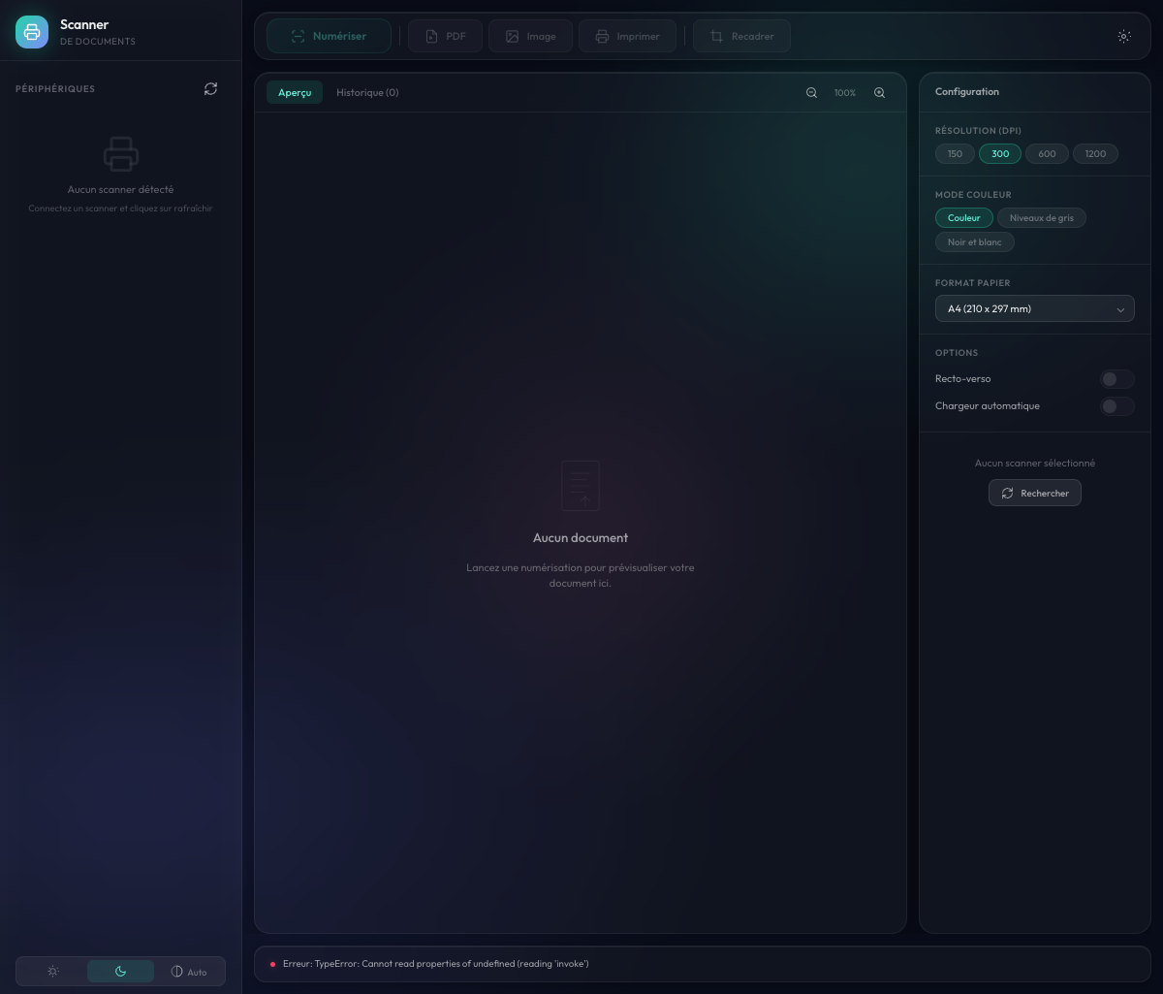The image size is (1163, 994).
Task: Click the Scanner app printer logo
Action: click(32, 32)
